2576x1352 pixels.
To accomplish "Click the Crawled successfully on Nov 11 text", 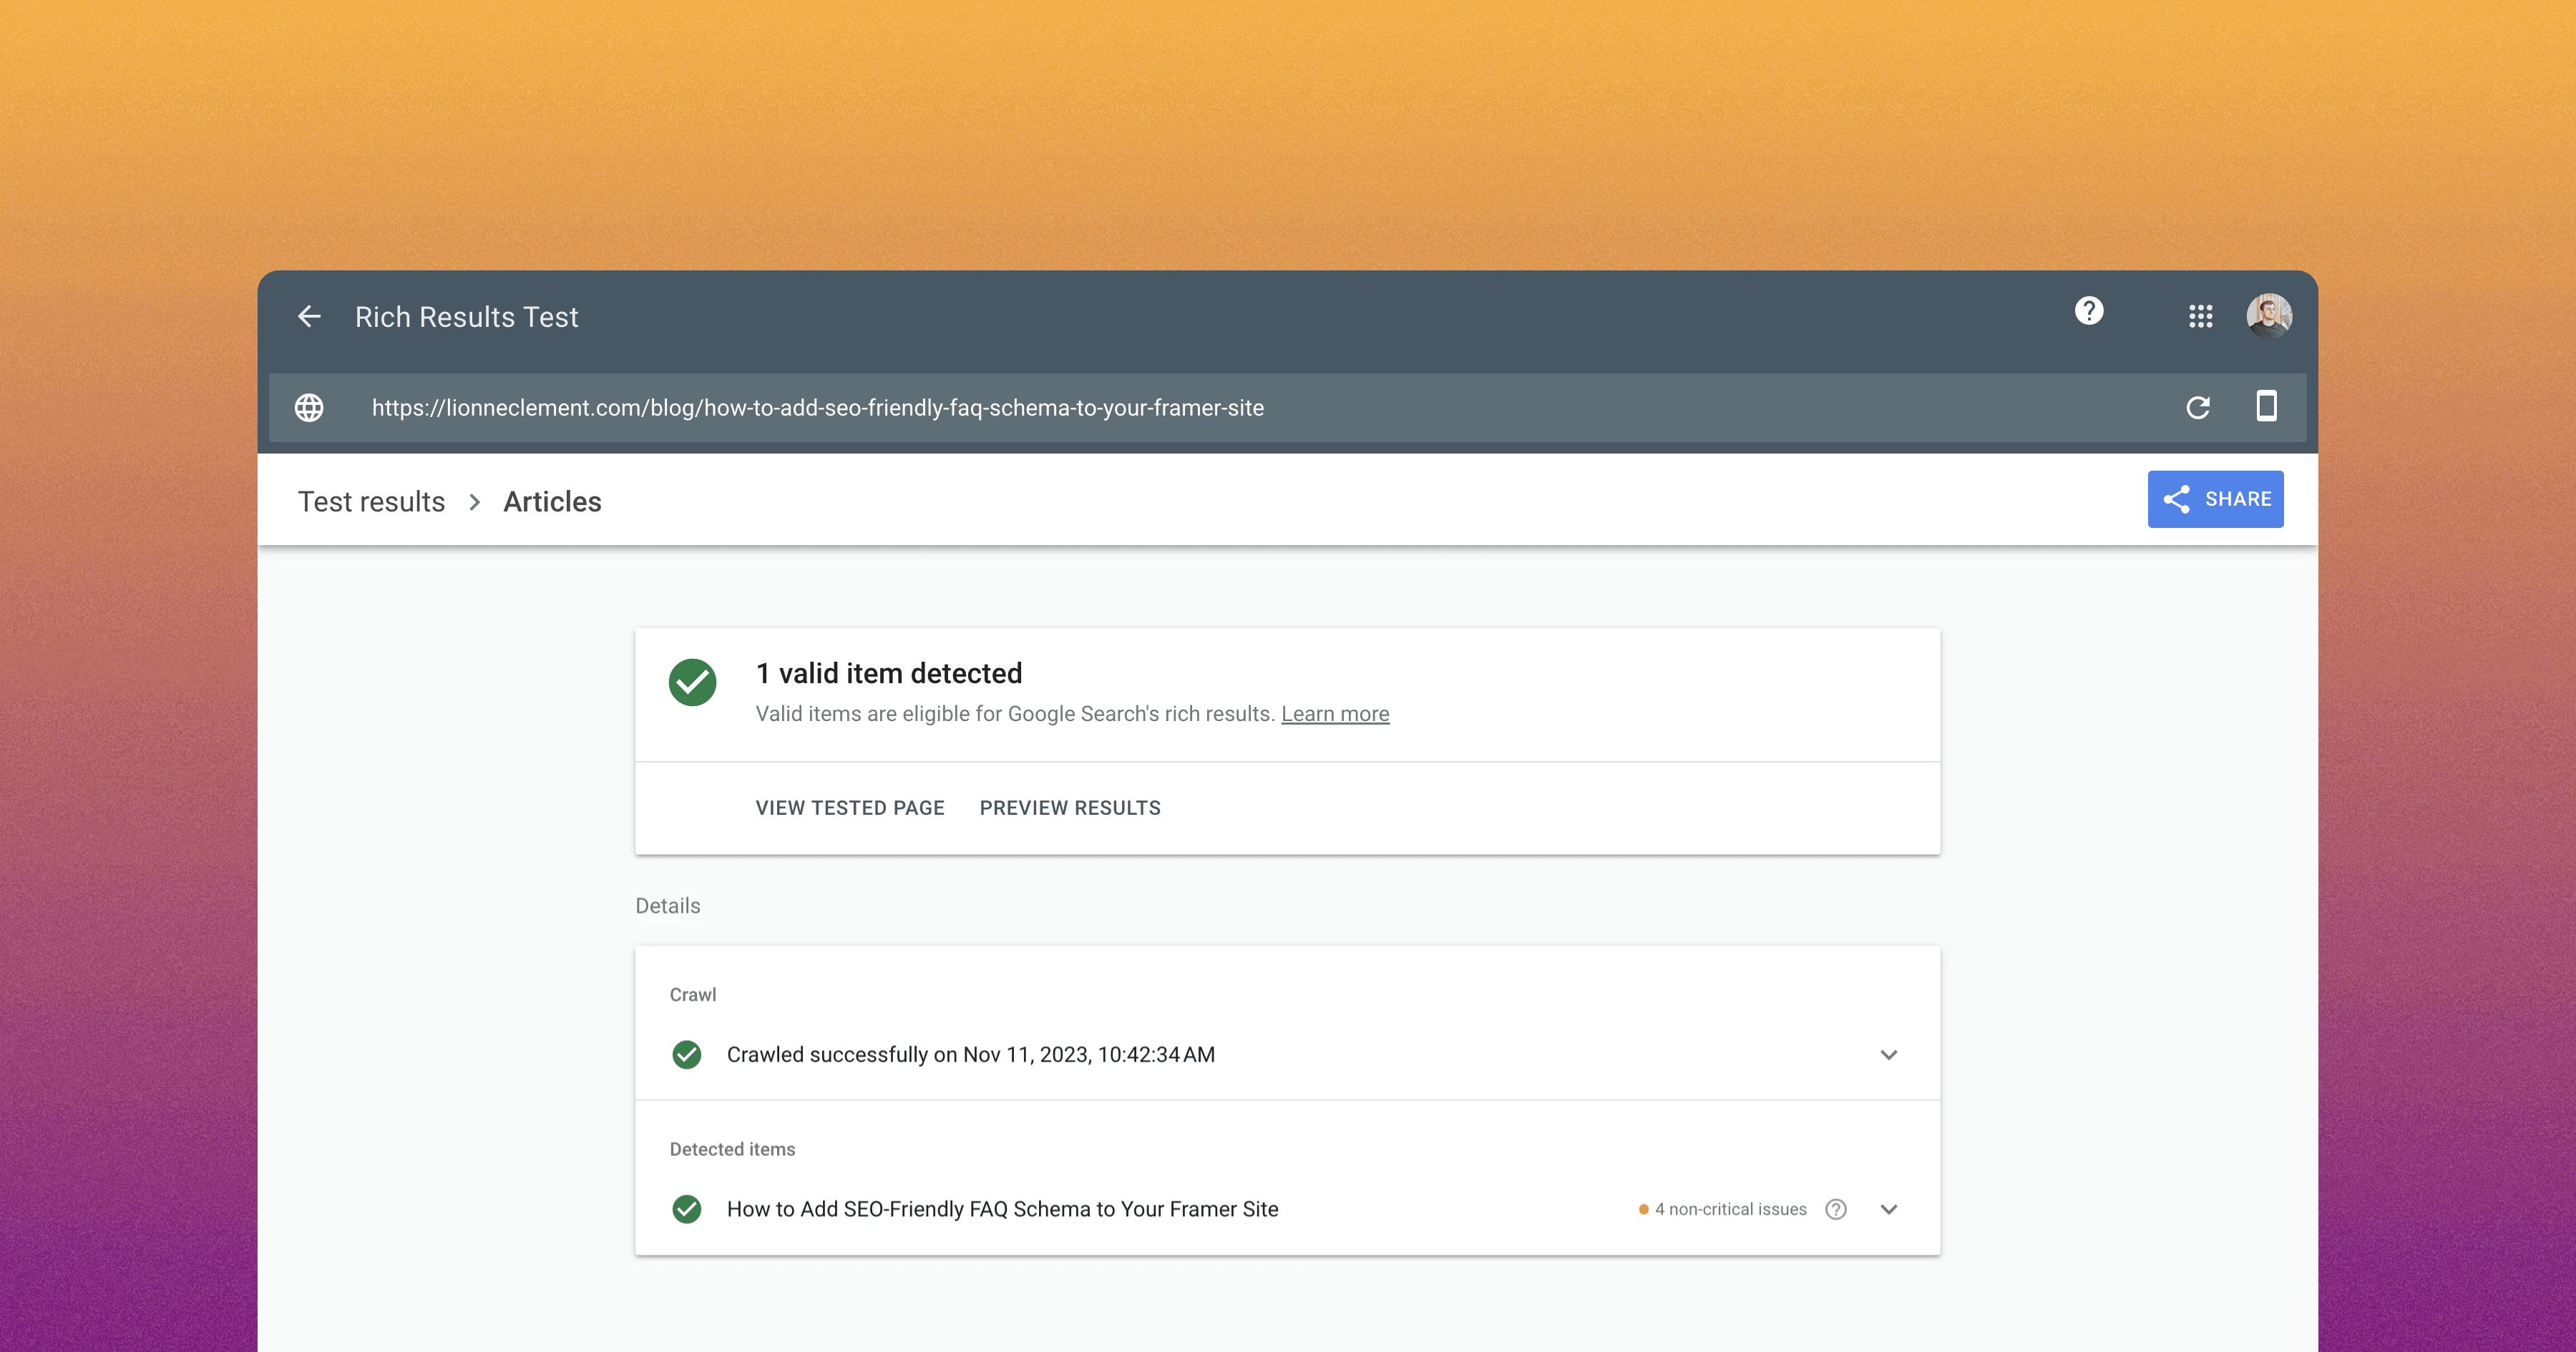I will point(970,1055).
